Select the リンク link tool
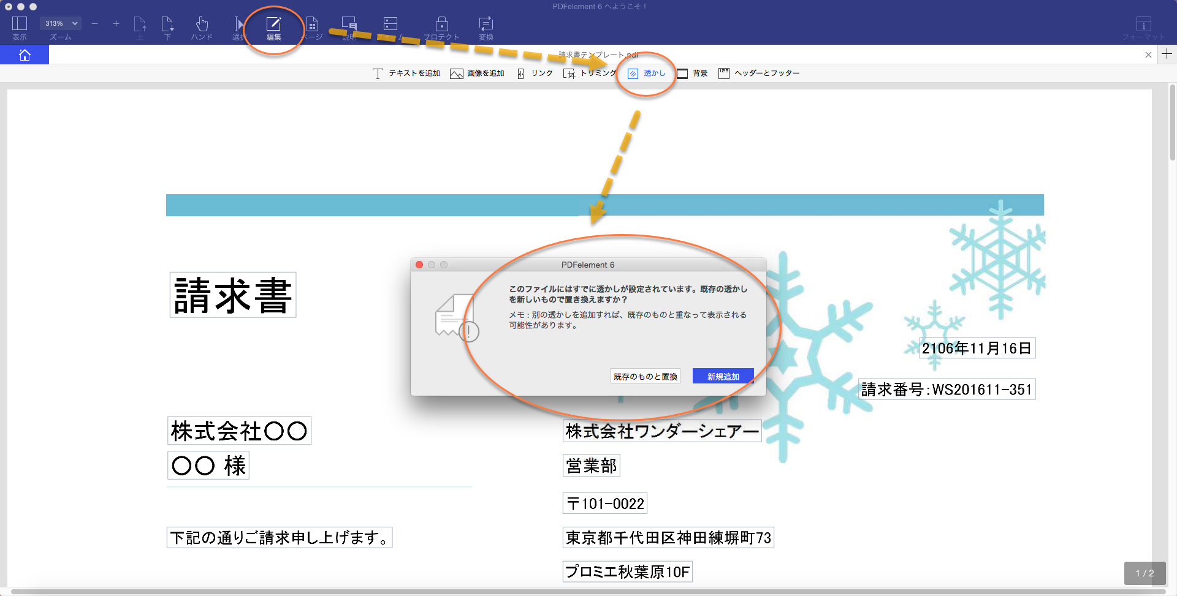The height and width of the screenshot is (596, 1177). (x=535, y=74)
